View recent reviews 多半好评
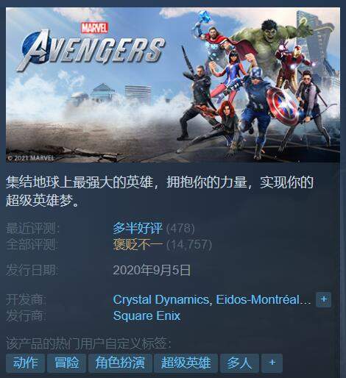The image size is (346, 378). coord(138,228)
